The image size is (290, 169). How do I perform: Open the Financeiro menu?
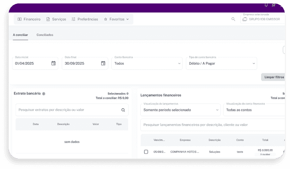29,19
